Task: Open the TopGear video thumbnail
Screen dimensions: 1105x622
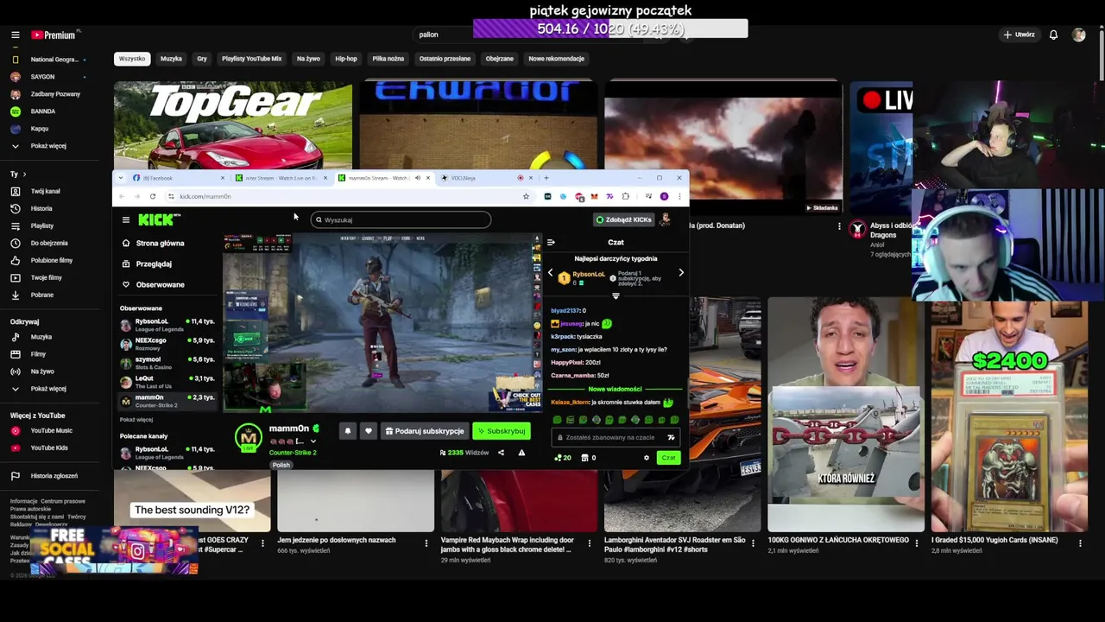Action: 233,125
